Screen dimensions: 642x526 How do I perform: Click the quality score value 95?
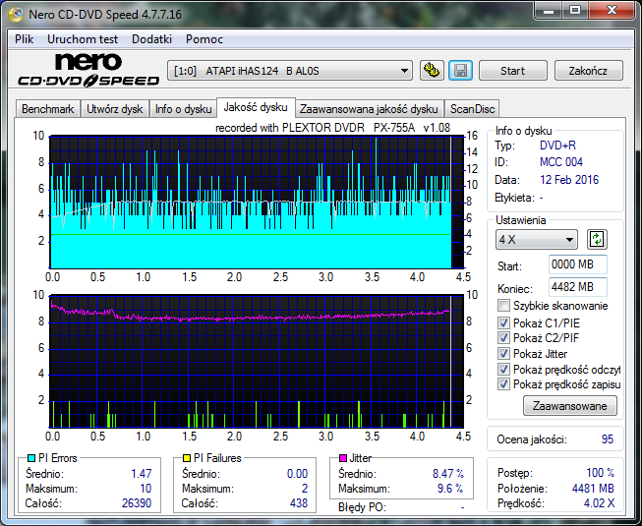click(x=608, y=439)
